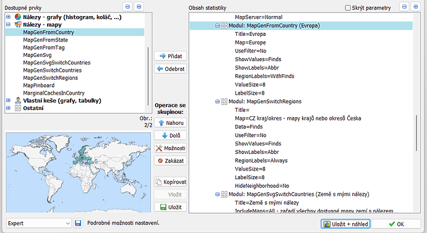427x233 pixels.
Task: Select MapGenFromState item
Action: [45, 40]
